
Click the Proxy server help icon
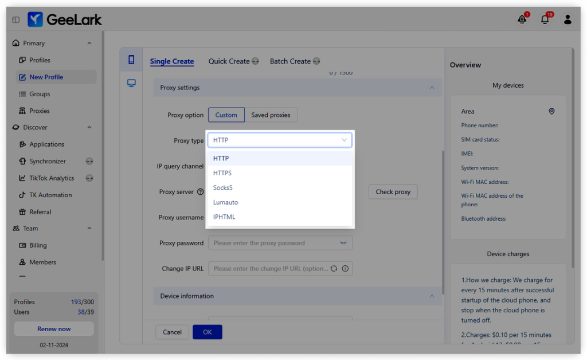click(x=200, y=192)
